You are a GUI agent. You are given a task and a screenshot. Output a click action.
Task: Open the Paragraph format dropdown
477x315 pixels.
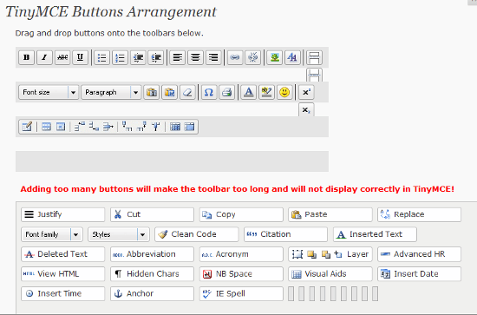tap(111, 92)
